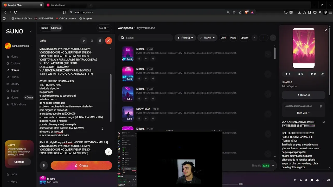The height and width of the screenshot is (187, 333).
Task: Switch to the YouTube Music tab
Action: coord(66,5)
